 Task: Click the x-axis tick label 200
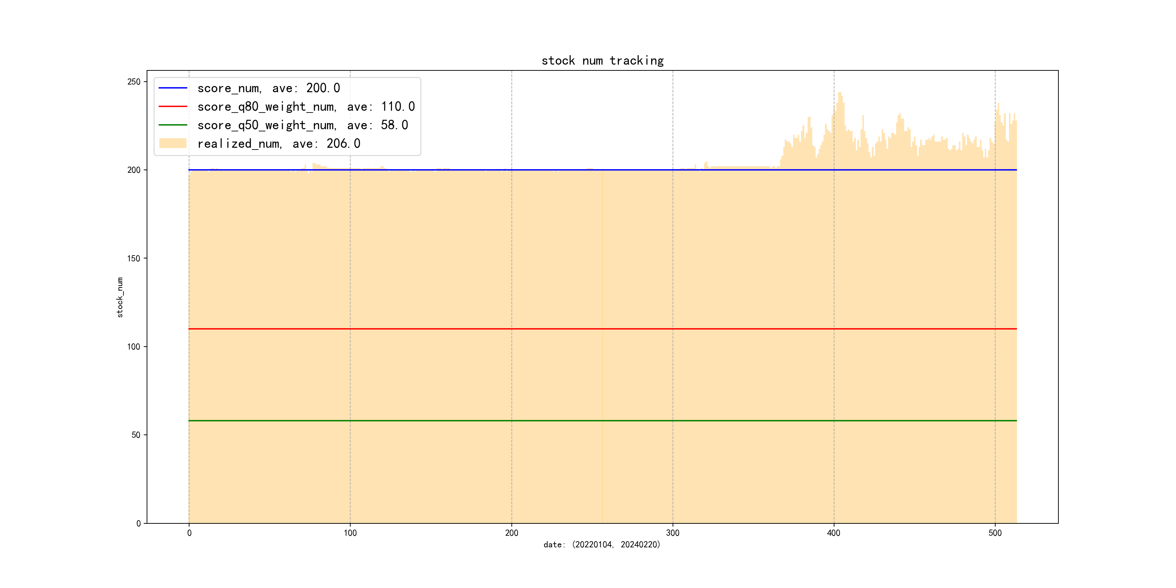[x=511, y=533]
